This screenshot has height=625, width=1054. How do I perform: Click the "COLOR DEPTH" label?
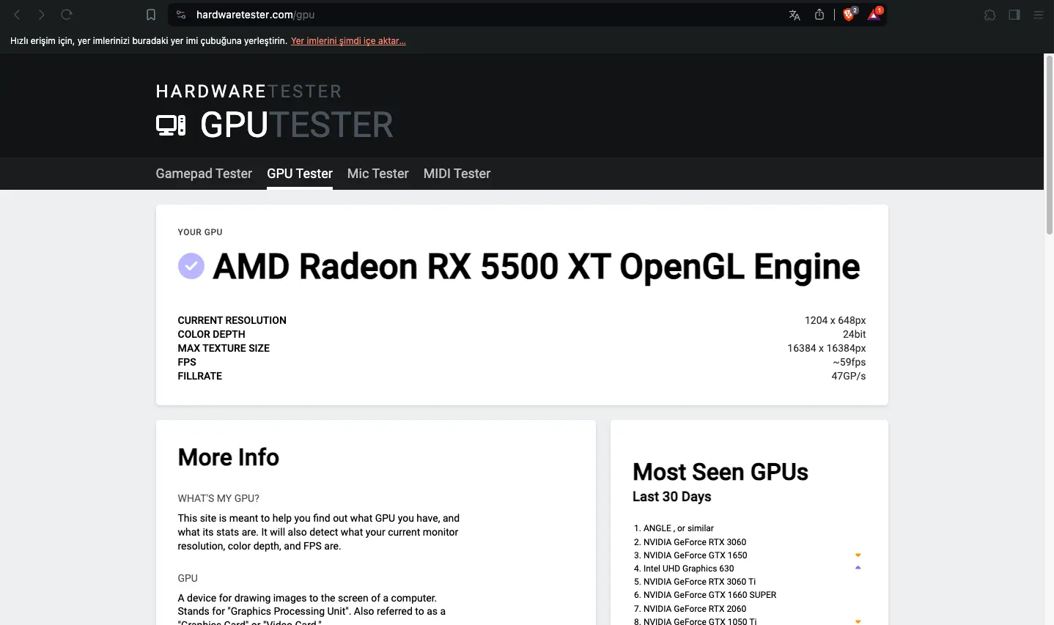(211, 334)
